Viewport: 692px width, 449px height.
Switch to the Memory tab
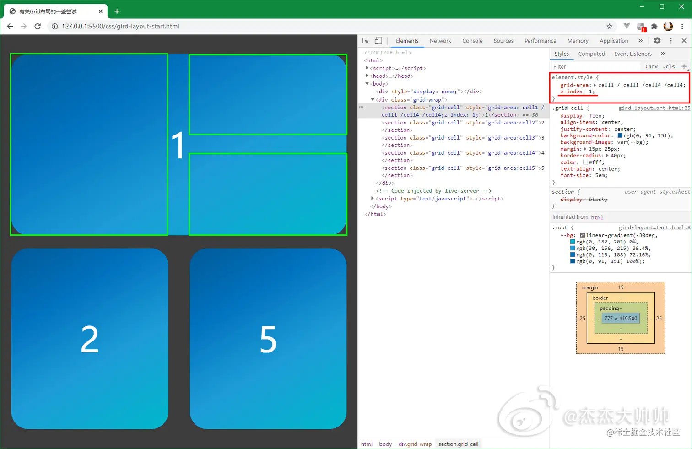(x=578, y=41)
